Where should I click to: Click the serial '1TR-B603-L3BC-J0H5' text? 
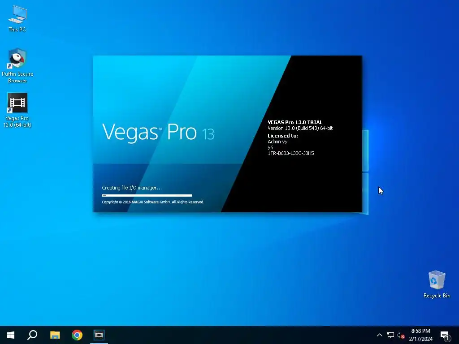[x=290, y=153]
